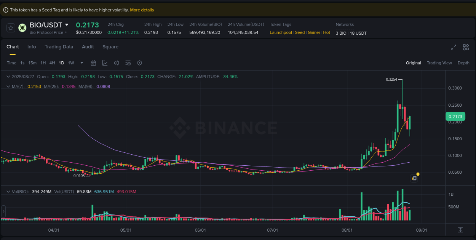Viewport: 476px width, 240px height.
Task: Open the date range calendar picker
Action: pyautogui.click(x=93, y=63)
